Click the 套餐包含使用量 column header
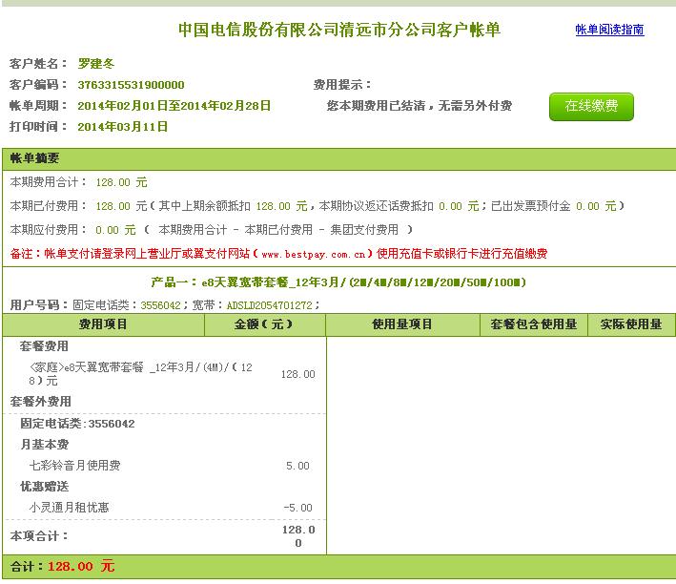This screenshot has width=676, height=584. (x=534, y=324)
